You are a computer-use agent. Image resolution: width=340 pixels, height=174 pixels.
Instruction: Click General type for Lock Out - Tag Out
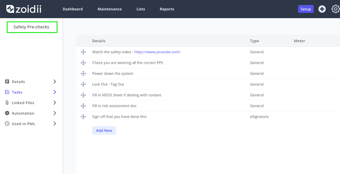257,84
